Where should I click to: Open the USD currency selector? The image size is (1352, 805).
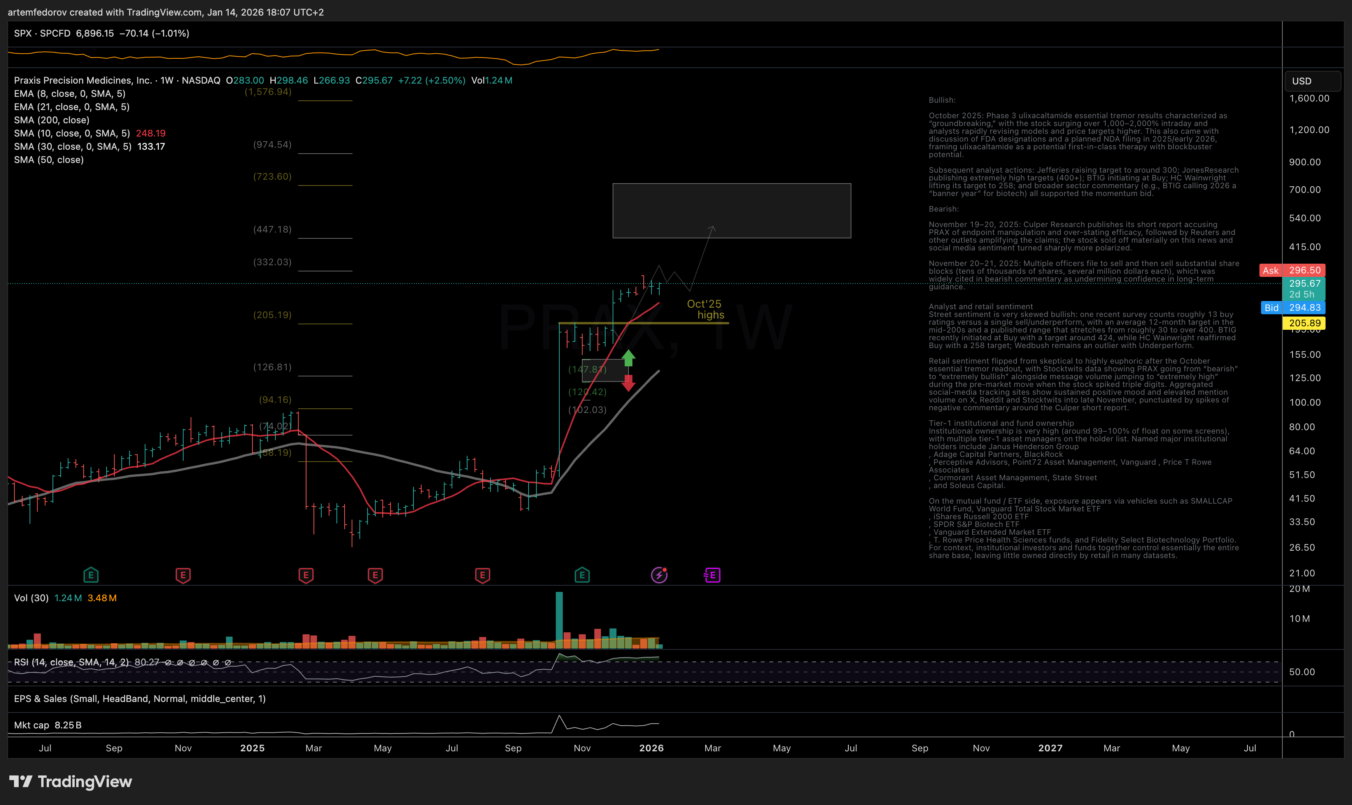tap(1312, 81)
